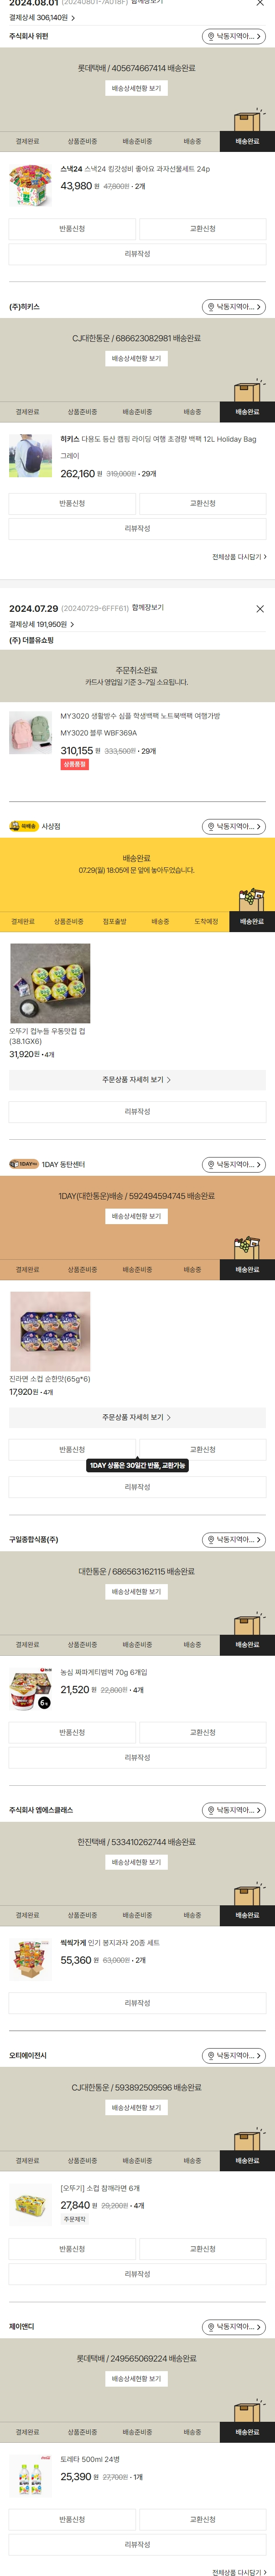Viewport: 275px width, 2576px height.
Task: Expand 결제상세 306,140원 payment details chevron
Action: (72, 18)
